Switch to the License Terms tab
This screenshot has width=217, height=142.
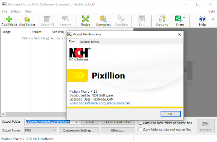pyautogui.click(x=89, y=42)
